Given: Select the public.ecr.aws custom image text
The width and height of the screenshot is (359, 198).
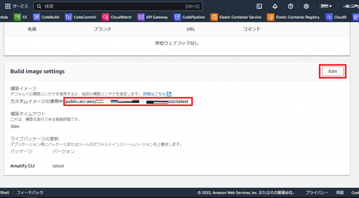Looking at the screenshot, I should click(x=127, y=101).
